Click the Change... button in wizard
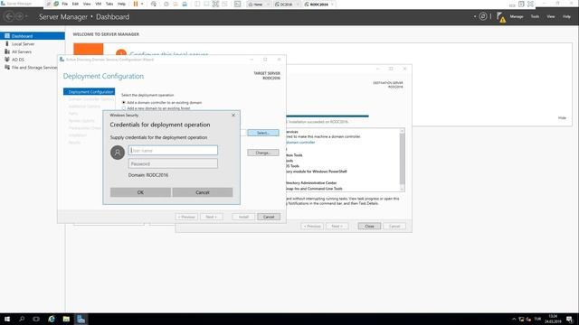 click(x=263, y=153)
